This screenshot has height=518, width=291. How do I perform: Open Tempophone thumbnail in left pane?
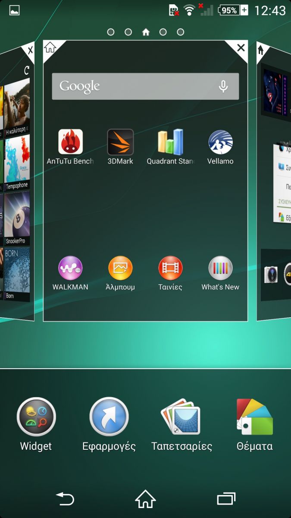tap(17, 164)
